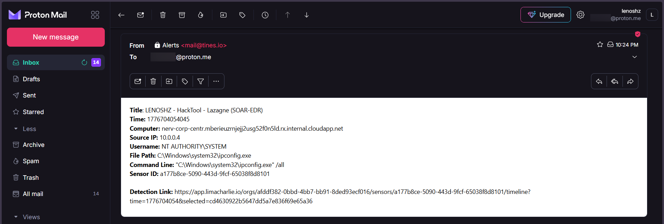Forward this email with the forward icon

tap(630, 81)
